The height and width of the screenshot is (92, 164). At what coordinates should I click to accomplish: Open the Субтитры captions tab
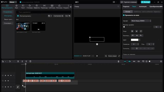[x=52, y=7]
